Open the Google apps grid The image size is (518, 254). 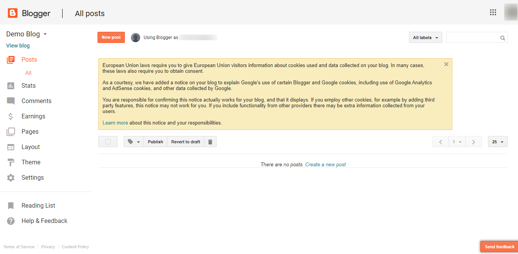[493, 12]
